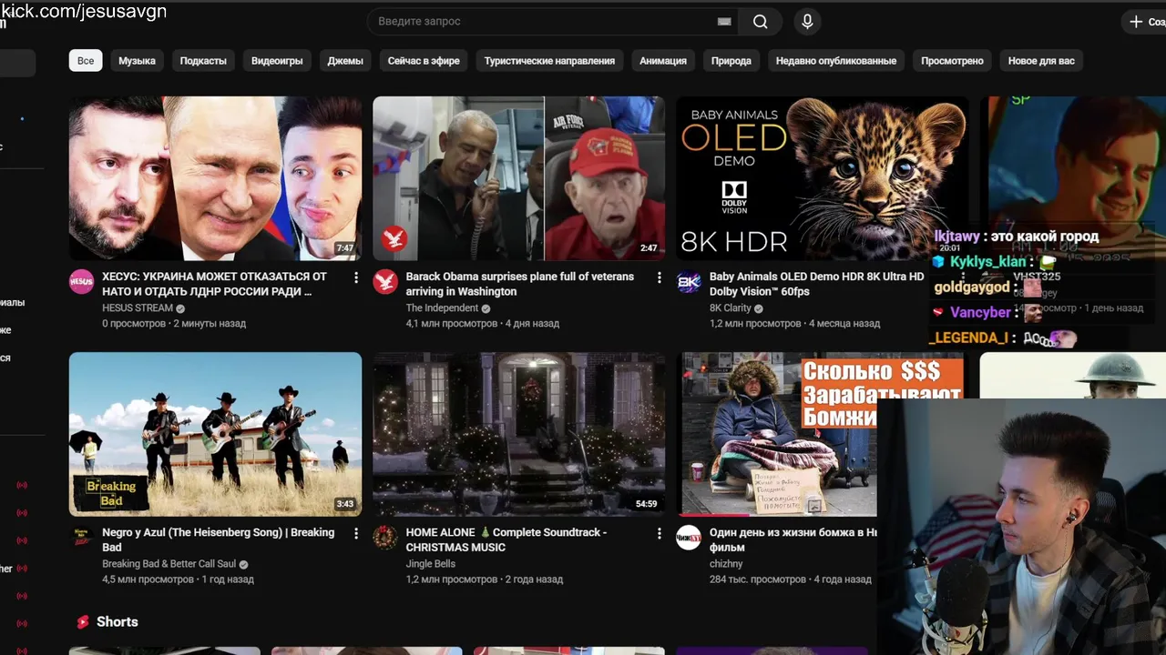The height and width of the screenshot is (655, 1166).
Task: Open the Putin and Zelensky video thumbnail
Action: pyautogui.click(x=215, y=178)
